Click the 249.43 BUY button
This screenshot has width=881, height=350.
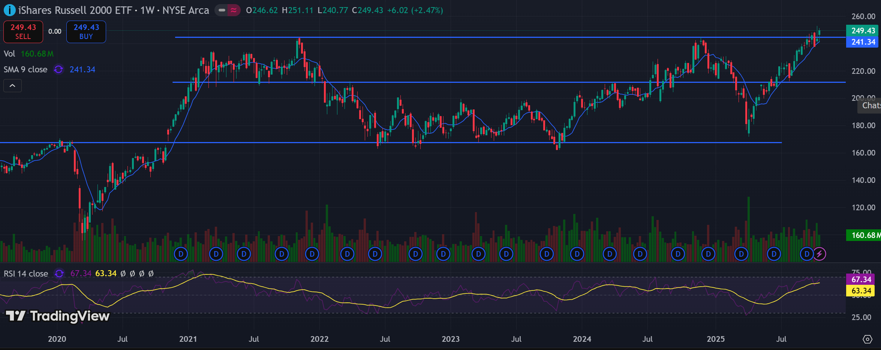(86, 32)
